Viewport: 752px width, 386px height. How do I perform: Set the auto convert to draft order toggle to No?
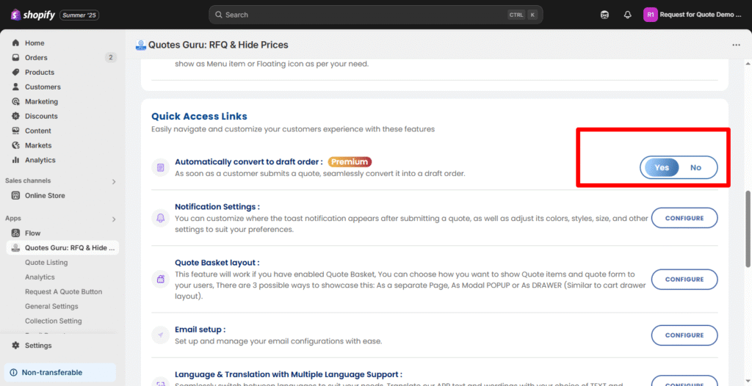pyautogui.click(x=696, y=167)
